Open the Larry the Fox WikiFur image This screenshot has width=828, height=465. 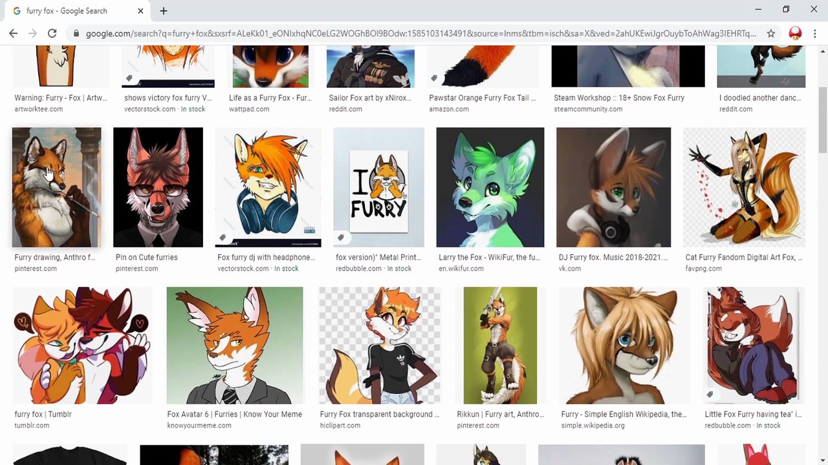point(490,187)
